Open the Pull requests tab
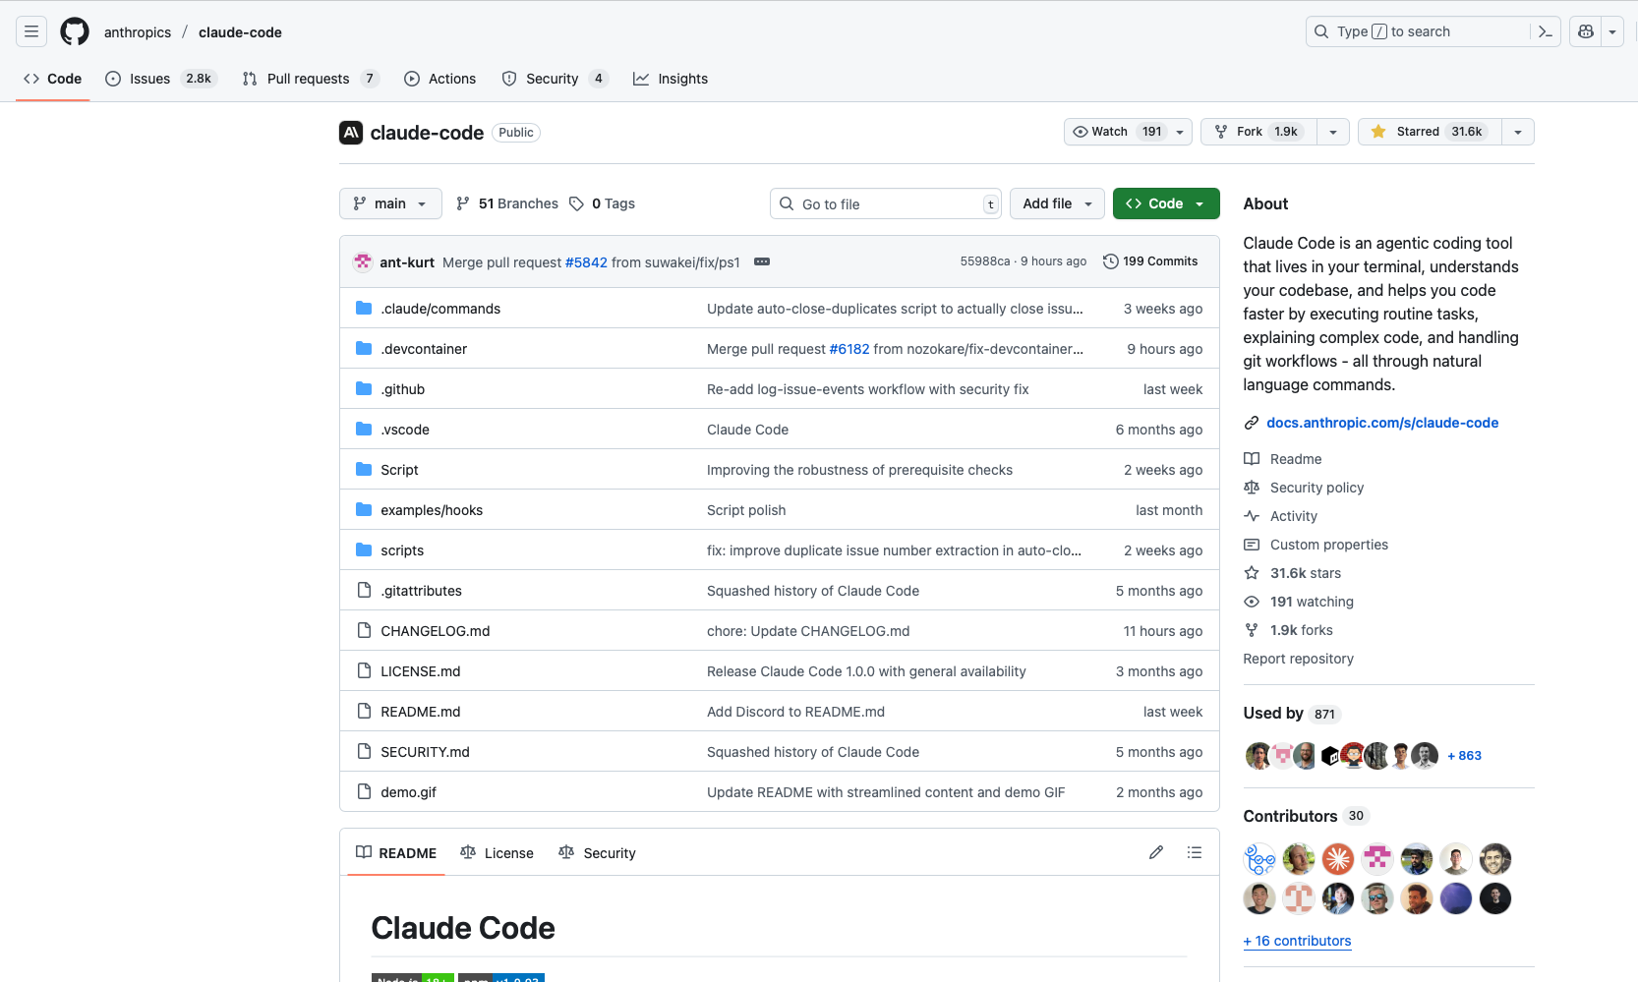Image resolution: width=1638 pixels, height=982 pixels. (x=311, y=79)
